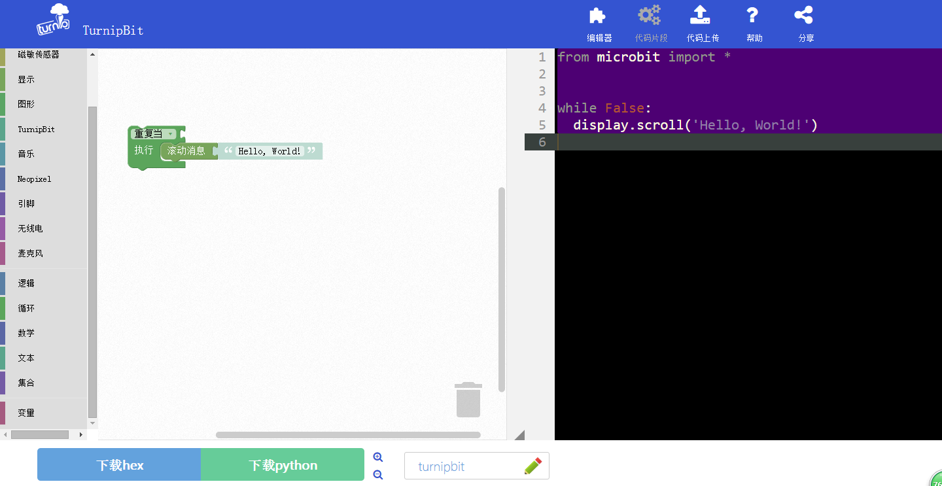Open the 无线电 category
The image size is (942, 486).
click(x=43, y=229)
